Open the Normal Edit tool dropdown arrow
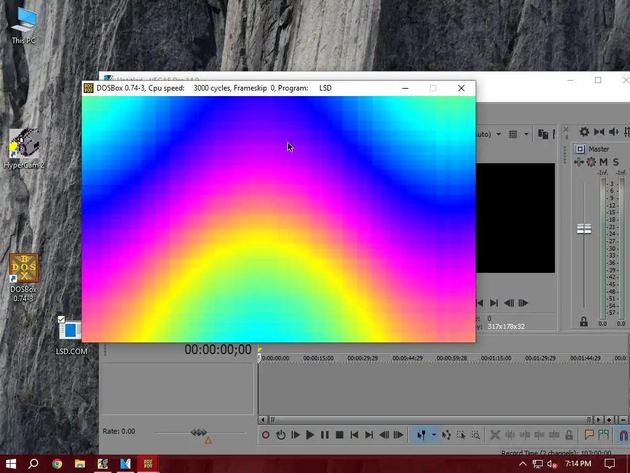Viewport: 630px width, 473px height. pyautogui.click(x=434, y=435)
